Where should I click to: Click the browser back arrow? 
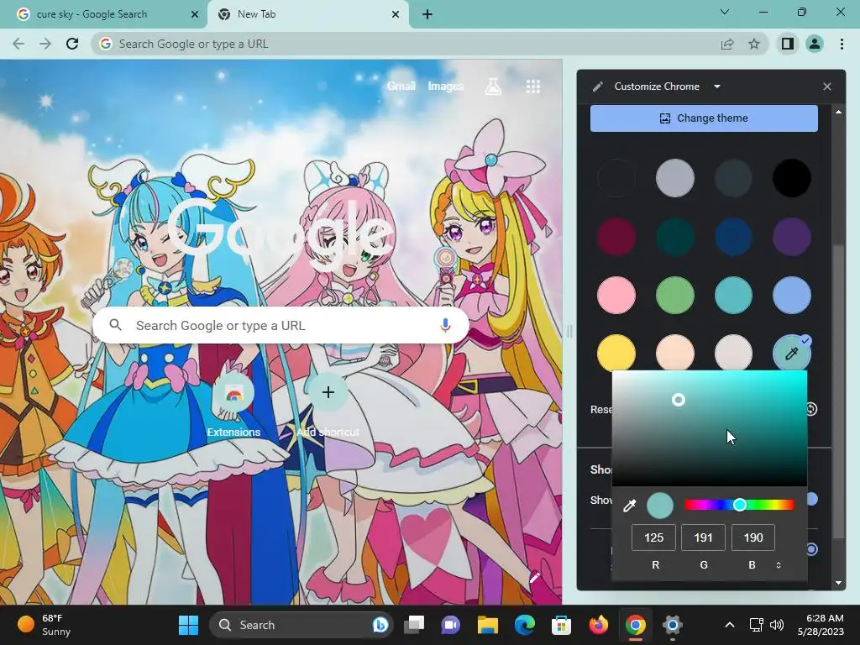point(18,44)
